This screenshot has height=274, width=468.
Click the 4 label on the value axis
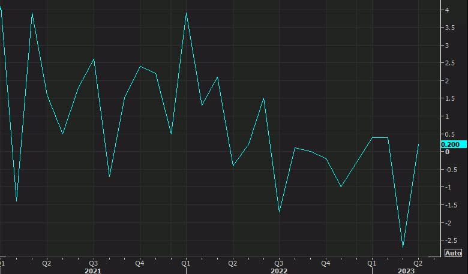446,10
